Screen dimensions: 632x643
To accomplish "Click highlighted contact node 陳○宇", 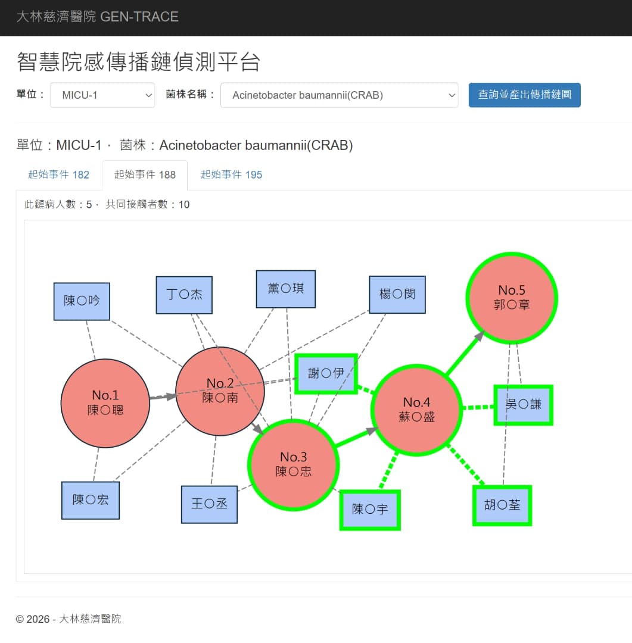I will 370,510.
